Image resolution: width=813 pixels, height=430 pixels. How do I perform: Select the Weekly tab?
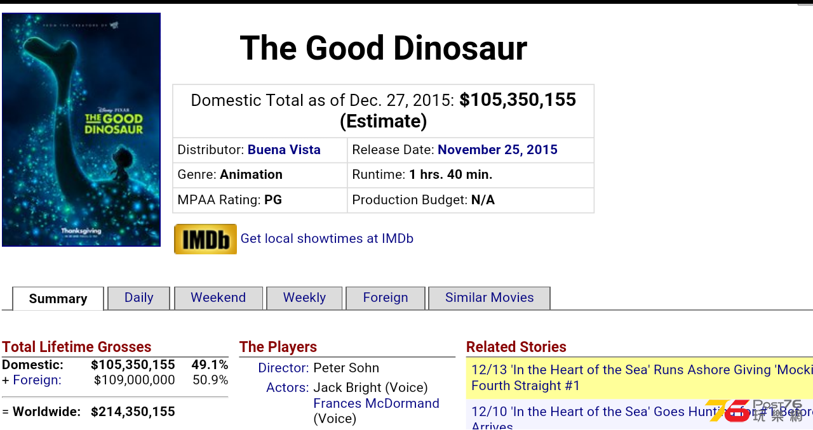(304, 298)
